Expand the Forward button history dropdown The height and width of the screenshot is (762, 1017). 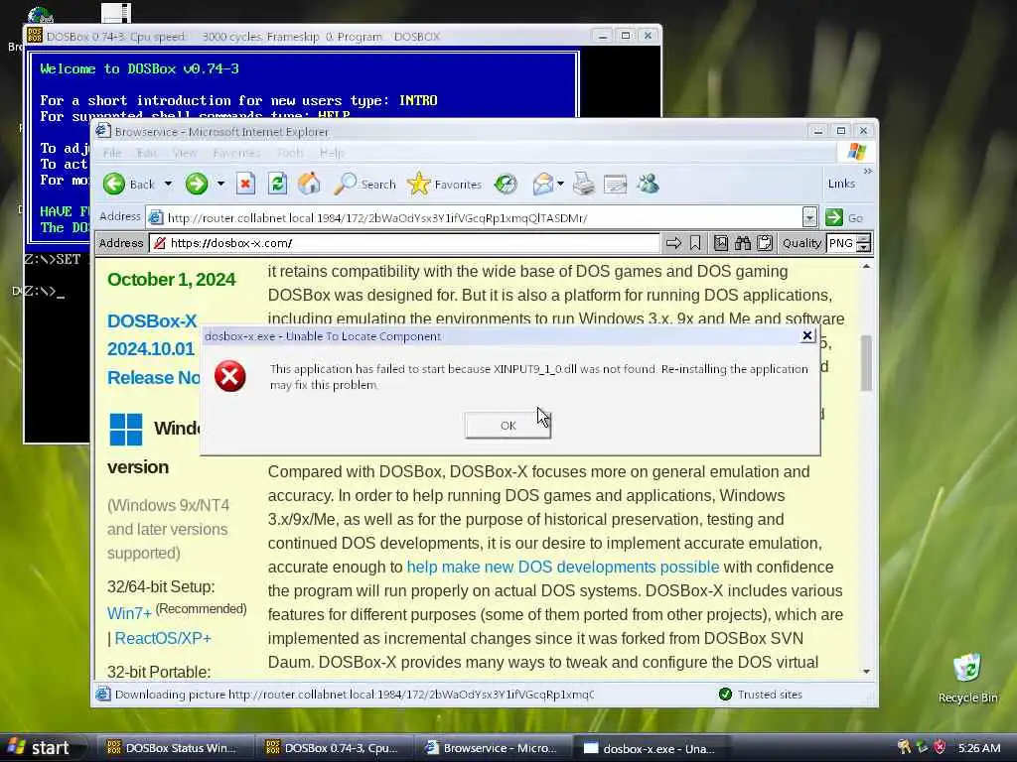pyautogui.click(x=220, y=184)
